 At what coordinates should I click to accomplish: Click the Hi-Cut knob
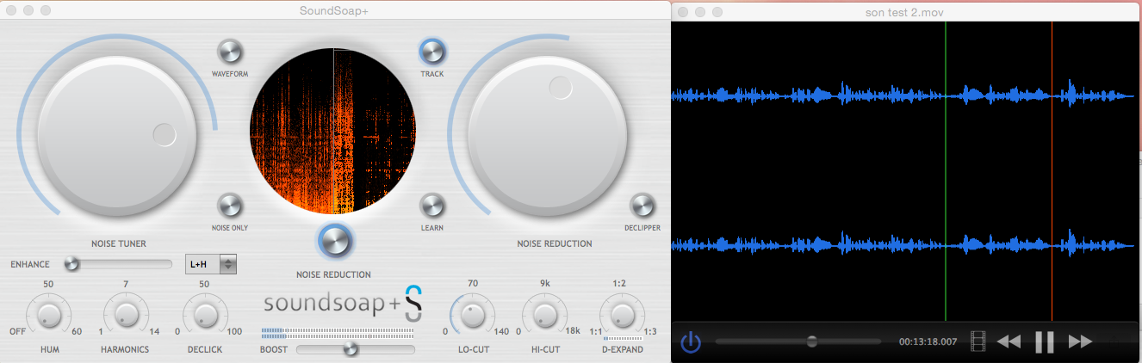tap(545, 316)
